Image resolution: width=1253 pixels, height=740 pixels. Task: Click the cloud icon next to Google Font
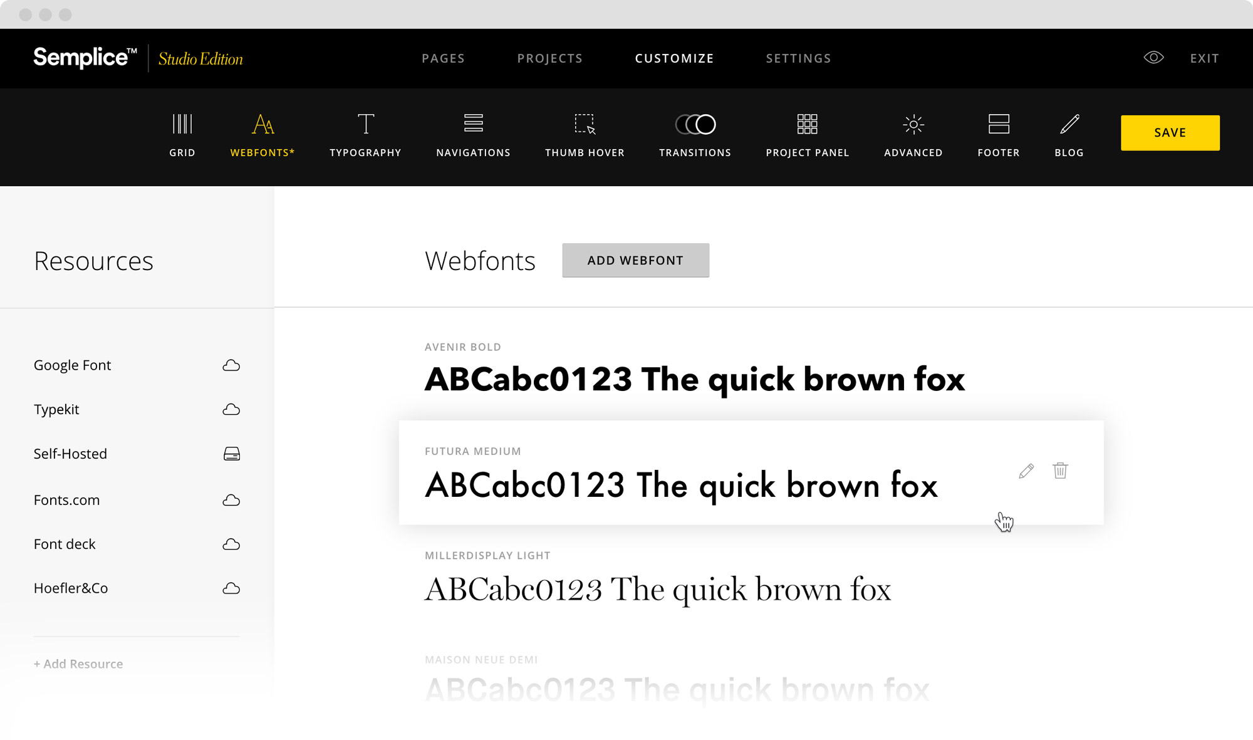tap(231, 365)
